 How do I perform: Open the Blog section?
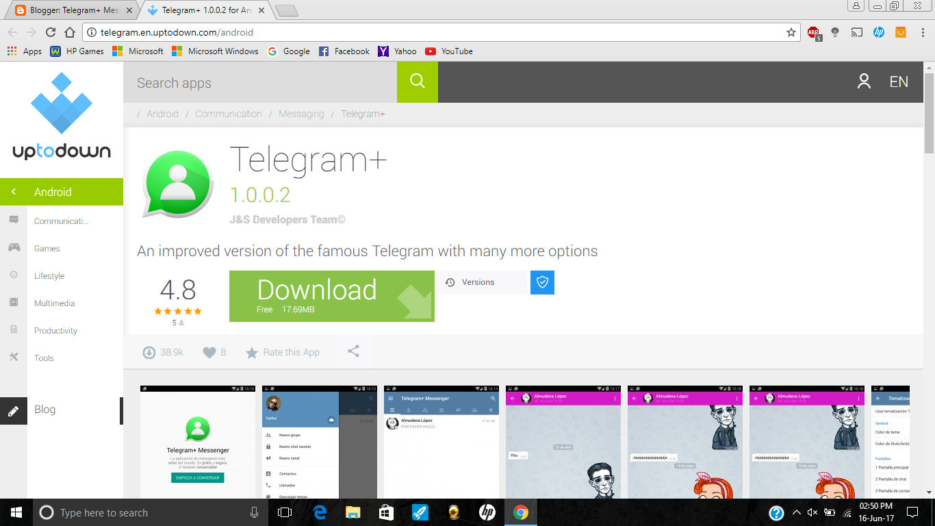(45, 410)
